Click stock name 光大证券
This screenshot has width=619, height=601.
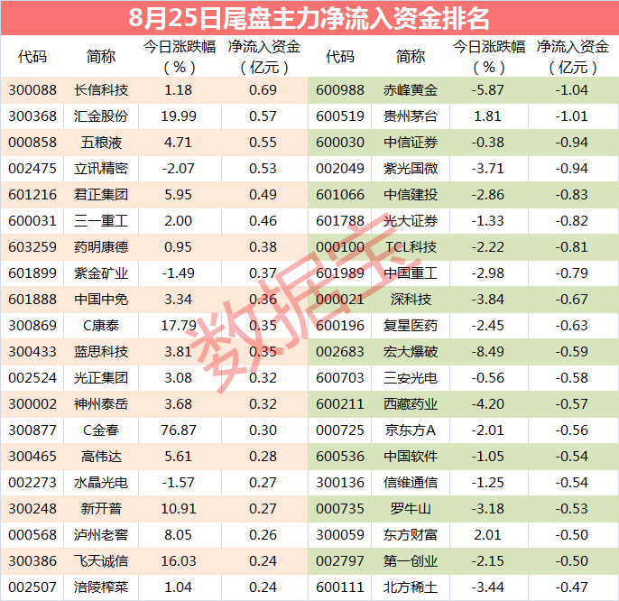(411, 221)
